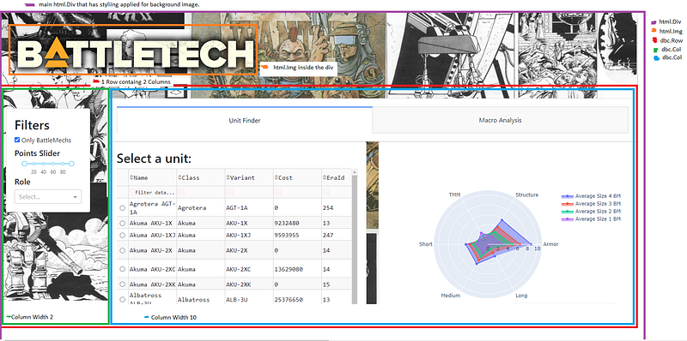Toggle Average Size 3 BM legend trace

(x=591, y=204)
